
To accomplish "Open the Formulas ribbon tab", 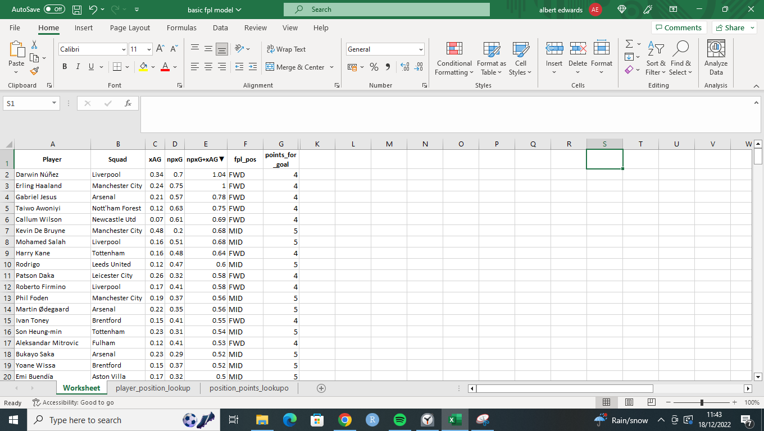I will [181, 27].
